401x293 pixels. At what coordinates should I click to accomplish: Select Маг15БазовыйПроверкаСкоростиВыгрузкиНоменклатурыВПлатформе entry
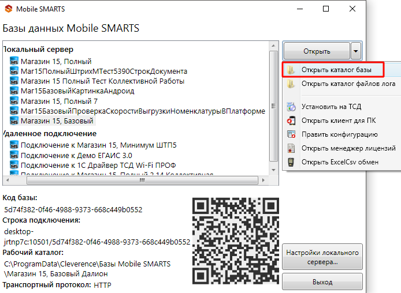pyautogui.click(x=143, y=111)
